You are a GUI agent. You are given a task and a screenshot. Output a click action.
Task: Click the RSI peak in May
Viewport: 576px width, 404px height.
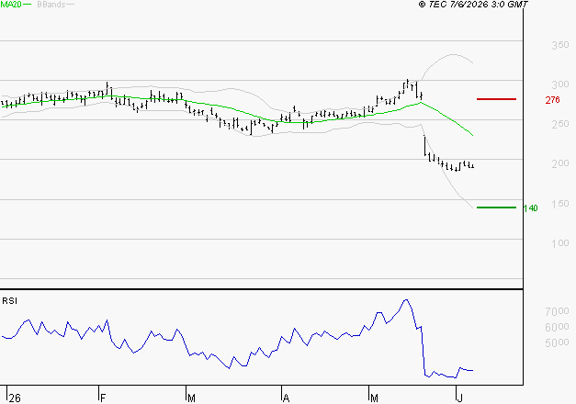(x=406, y=300)
